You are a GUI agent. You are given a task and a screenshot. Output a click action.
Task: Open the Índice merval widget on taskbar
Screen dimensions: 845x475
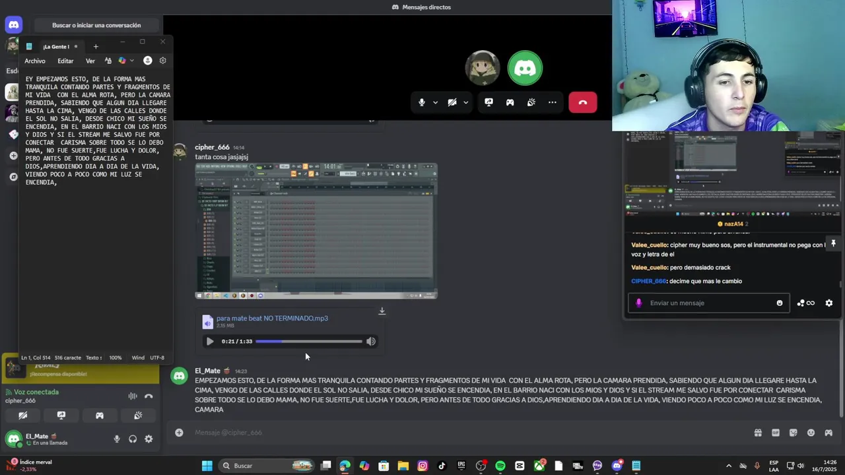coord(30,465)
